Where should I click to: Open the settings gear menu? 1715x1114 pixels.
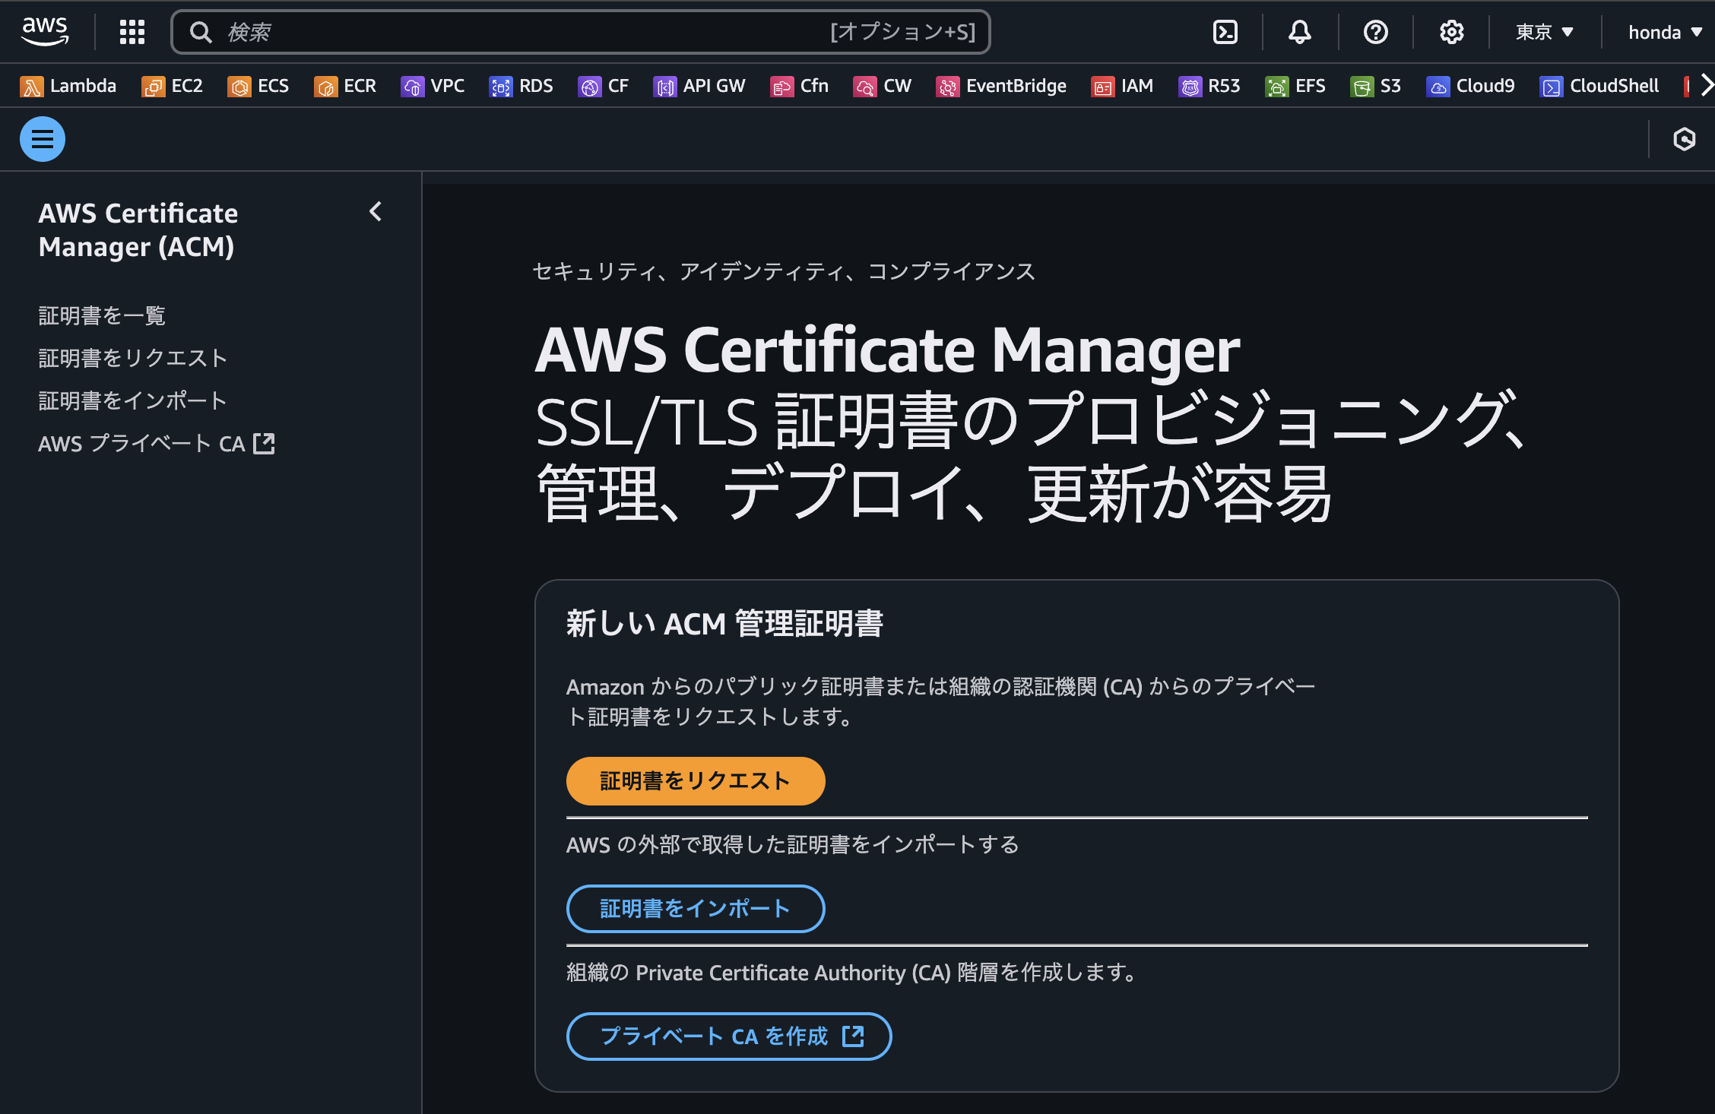pyautogui.click(x=1450, y=32)
